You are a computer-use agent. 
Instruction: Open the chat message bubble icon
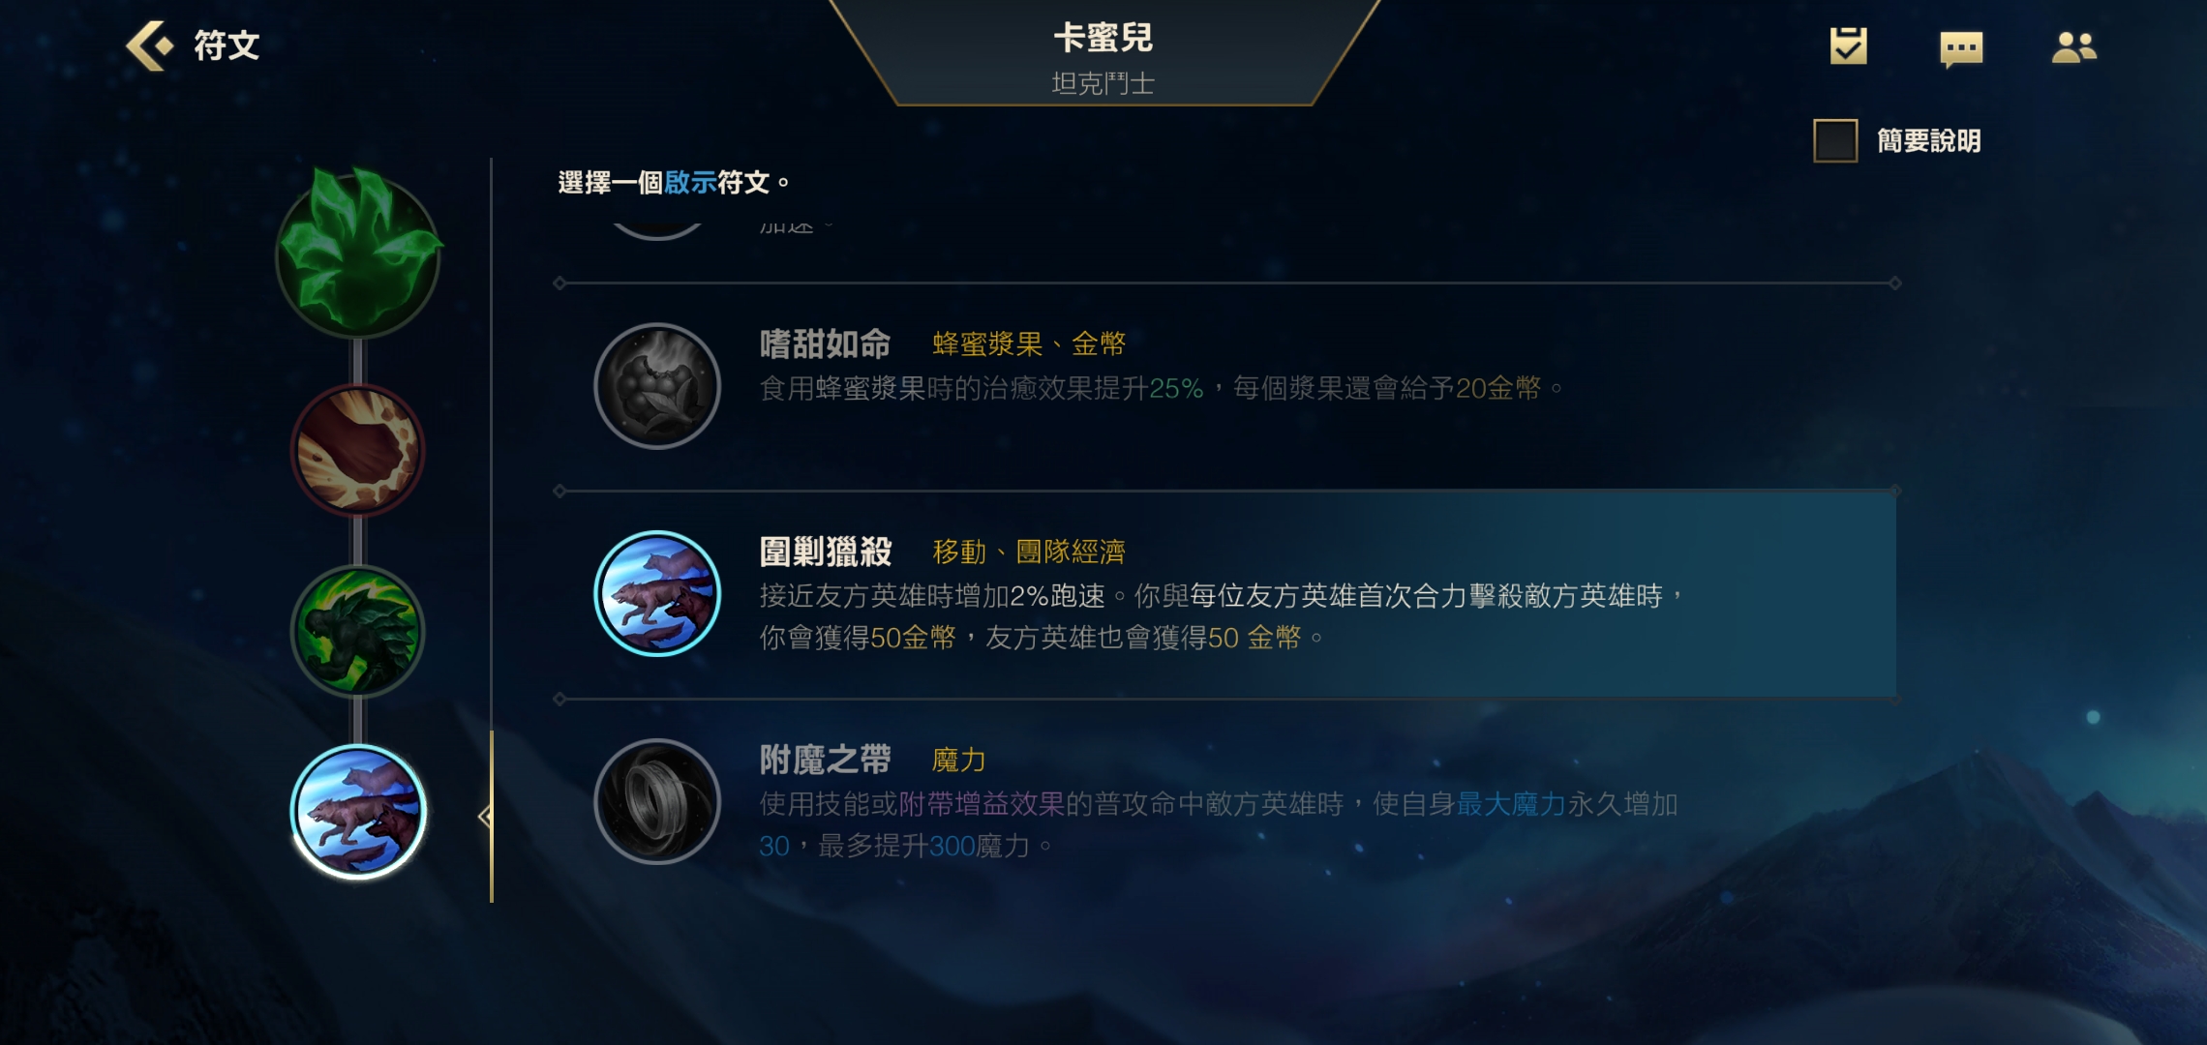point(1961,48)
